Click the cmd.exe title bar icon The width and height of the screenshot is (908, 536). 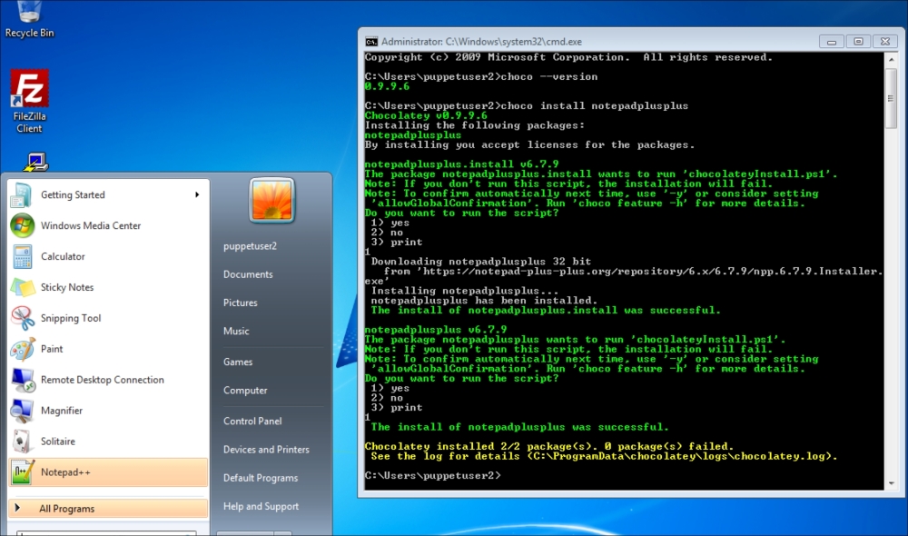(371, 42)
